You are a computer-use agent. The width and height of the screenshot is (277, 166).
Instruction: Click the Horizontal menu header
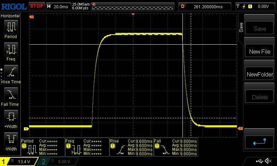[x=10, y=16]
